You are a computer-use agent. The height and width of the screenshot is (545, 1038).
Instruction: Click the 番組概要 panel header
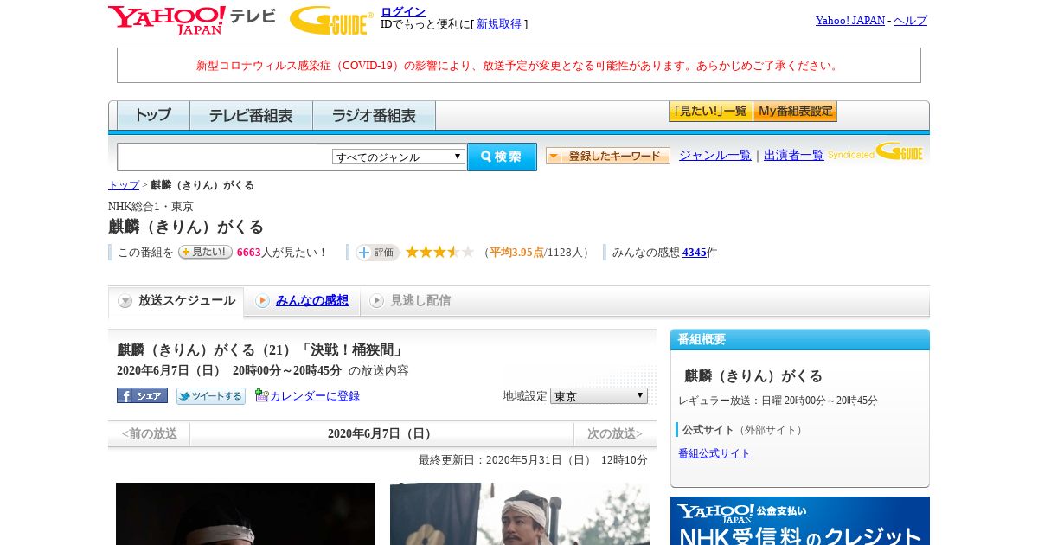[800, 339]
